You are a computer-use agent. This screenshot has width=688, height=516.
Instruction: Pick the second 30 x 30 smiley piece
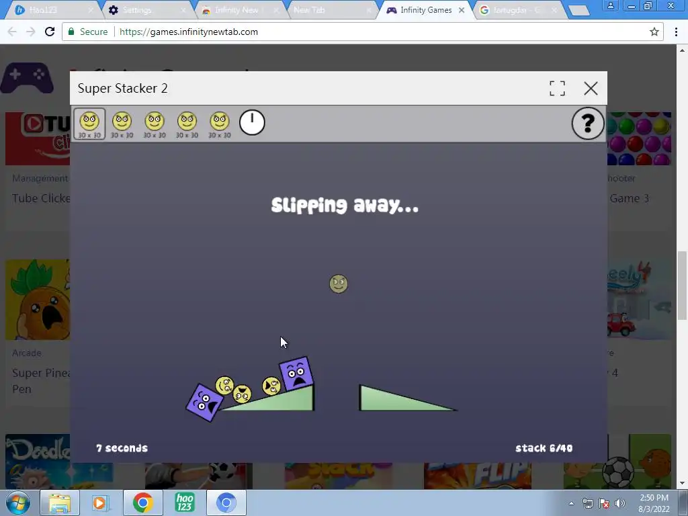click(x=122, y=124)
